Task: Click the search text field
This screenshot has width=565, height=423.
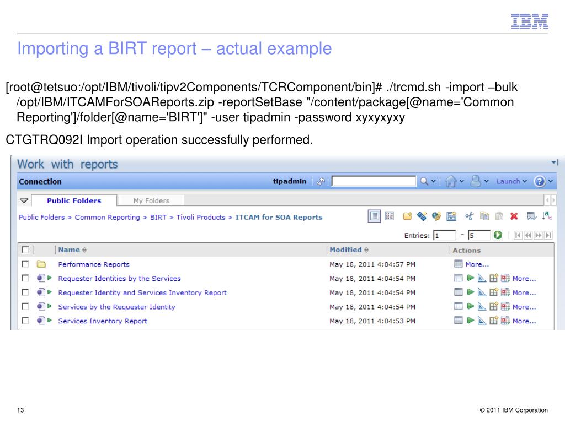Action: pyautogui.click(x=374, y=181)
